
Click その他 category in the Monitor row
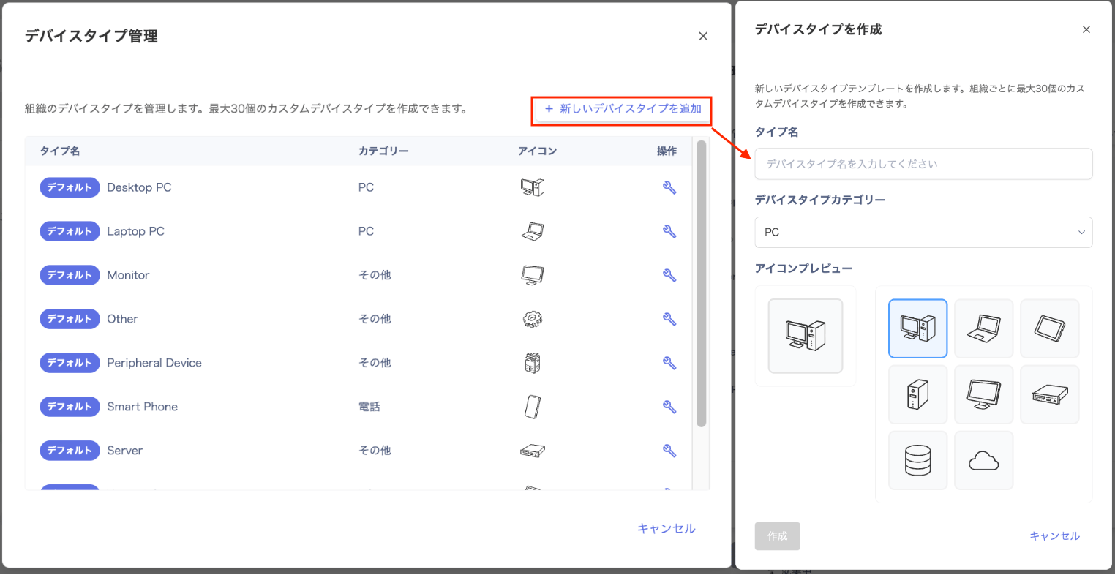pyautogui.click(x=375, y=275)
